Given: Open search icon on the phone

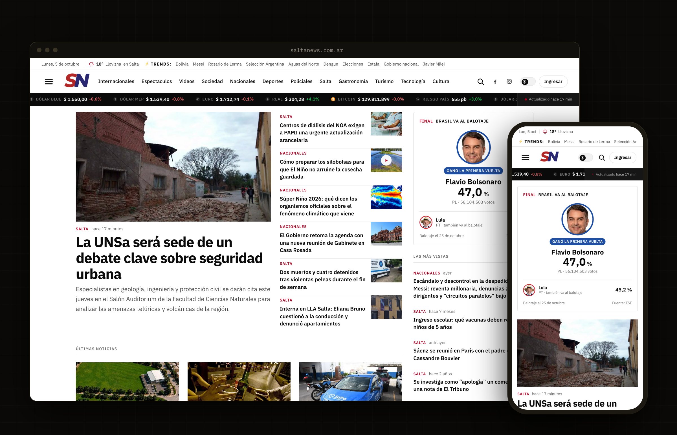Looking at the screenshot, I should (602, 158).
